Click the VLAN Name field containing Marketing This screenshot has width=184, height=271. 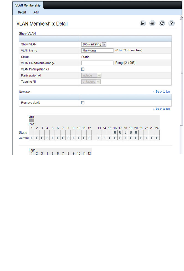pyautogui.click(x=97, y=50)
